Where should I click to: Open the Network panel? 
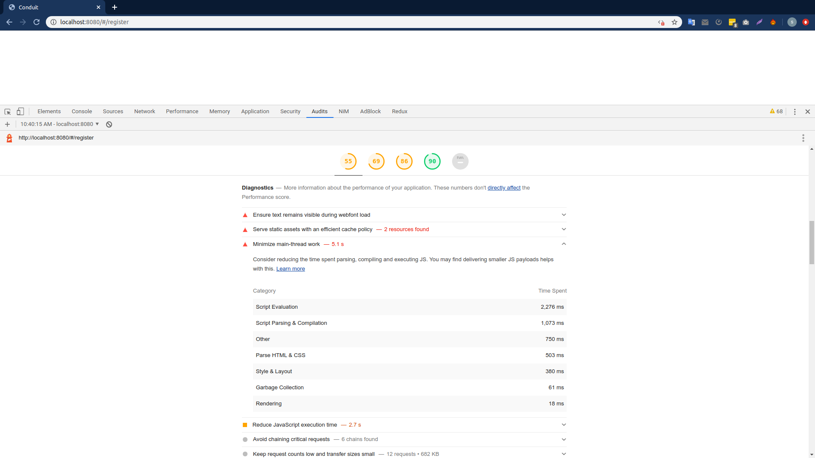[x=144, y=111]
